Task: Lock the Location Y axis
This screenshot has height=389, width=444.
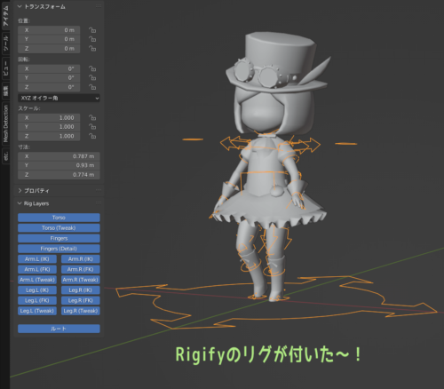Action: click(x=92, y=39)
